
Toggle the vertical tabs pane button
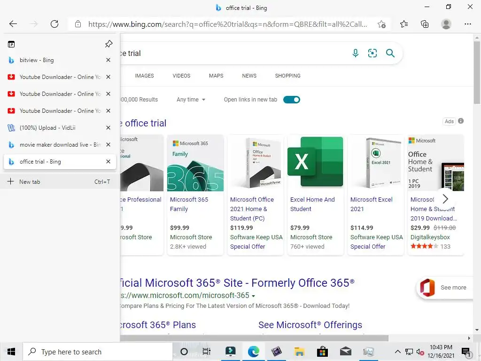11,44
